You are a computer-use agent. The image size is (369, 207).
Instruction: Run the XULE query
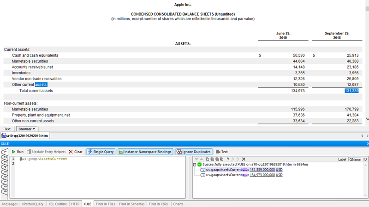[x=18, y=152]
